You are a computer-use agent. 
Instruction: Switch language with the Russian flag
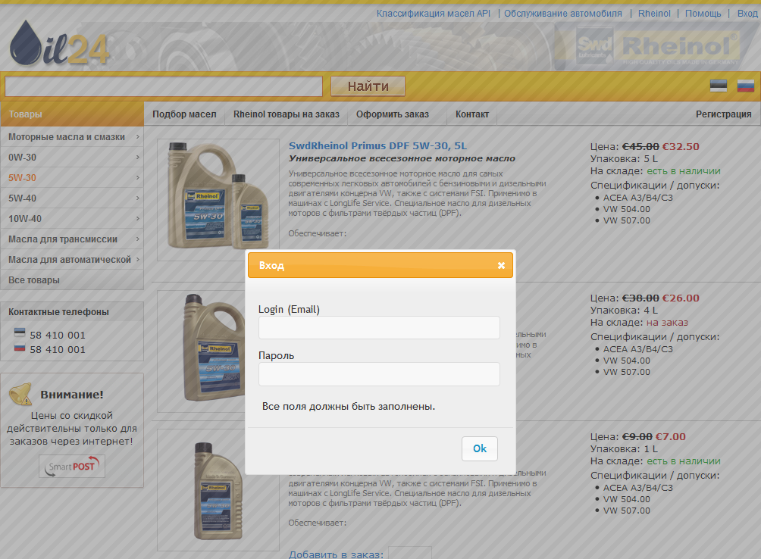(x=746, y=86)
